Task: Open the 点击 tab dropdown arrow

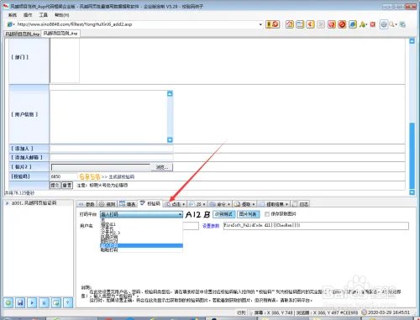Action: pos(183,204)
